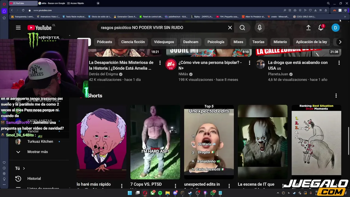Viewport: 350px width, 197px height.
Task: Open the ad-blocker shield icon
Action: (300, 10)
